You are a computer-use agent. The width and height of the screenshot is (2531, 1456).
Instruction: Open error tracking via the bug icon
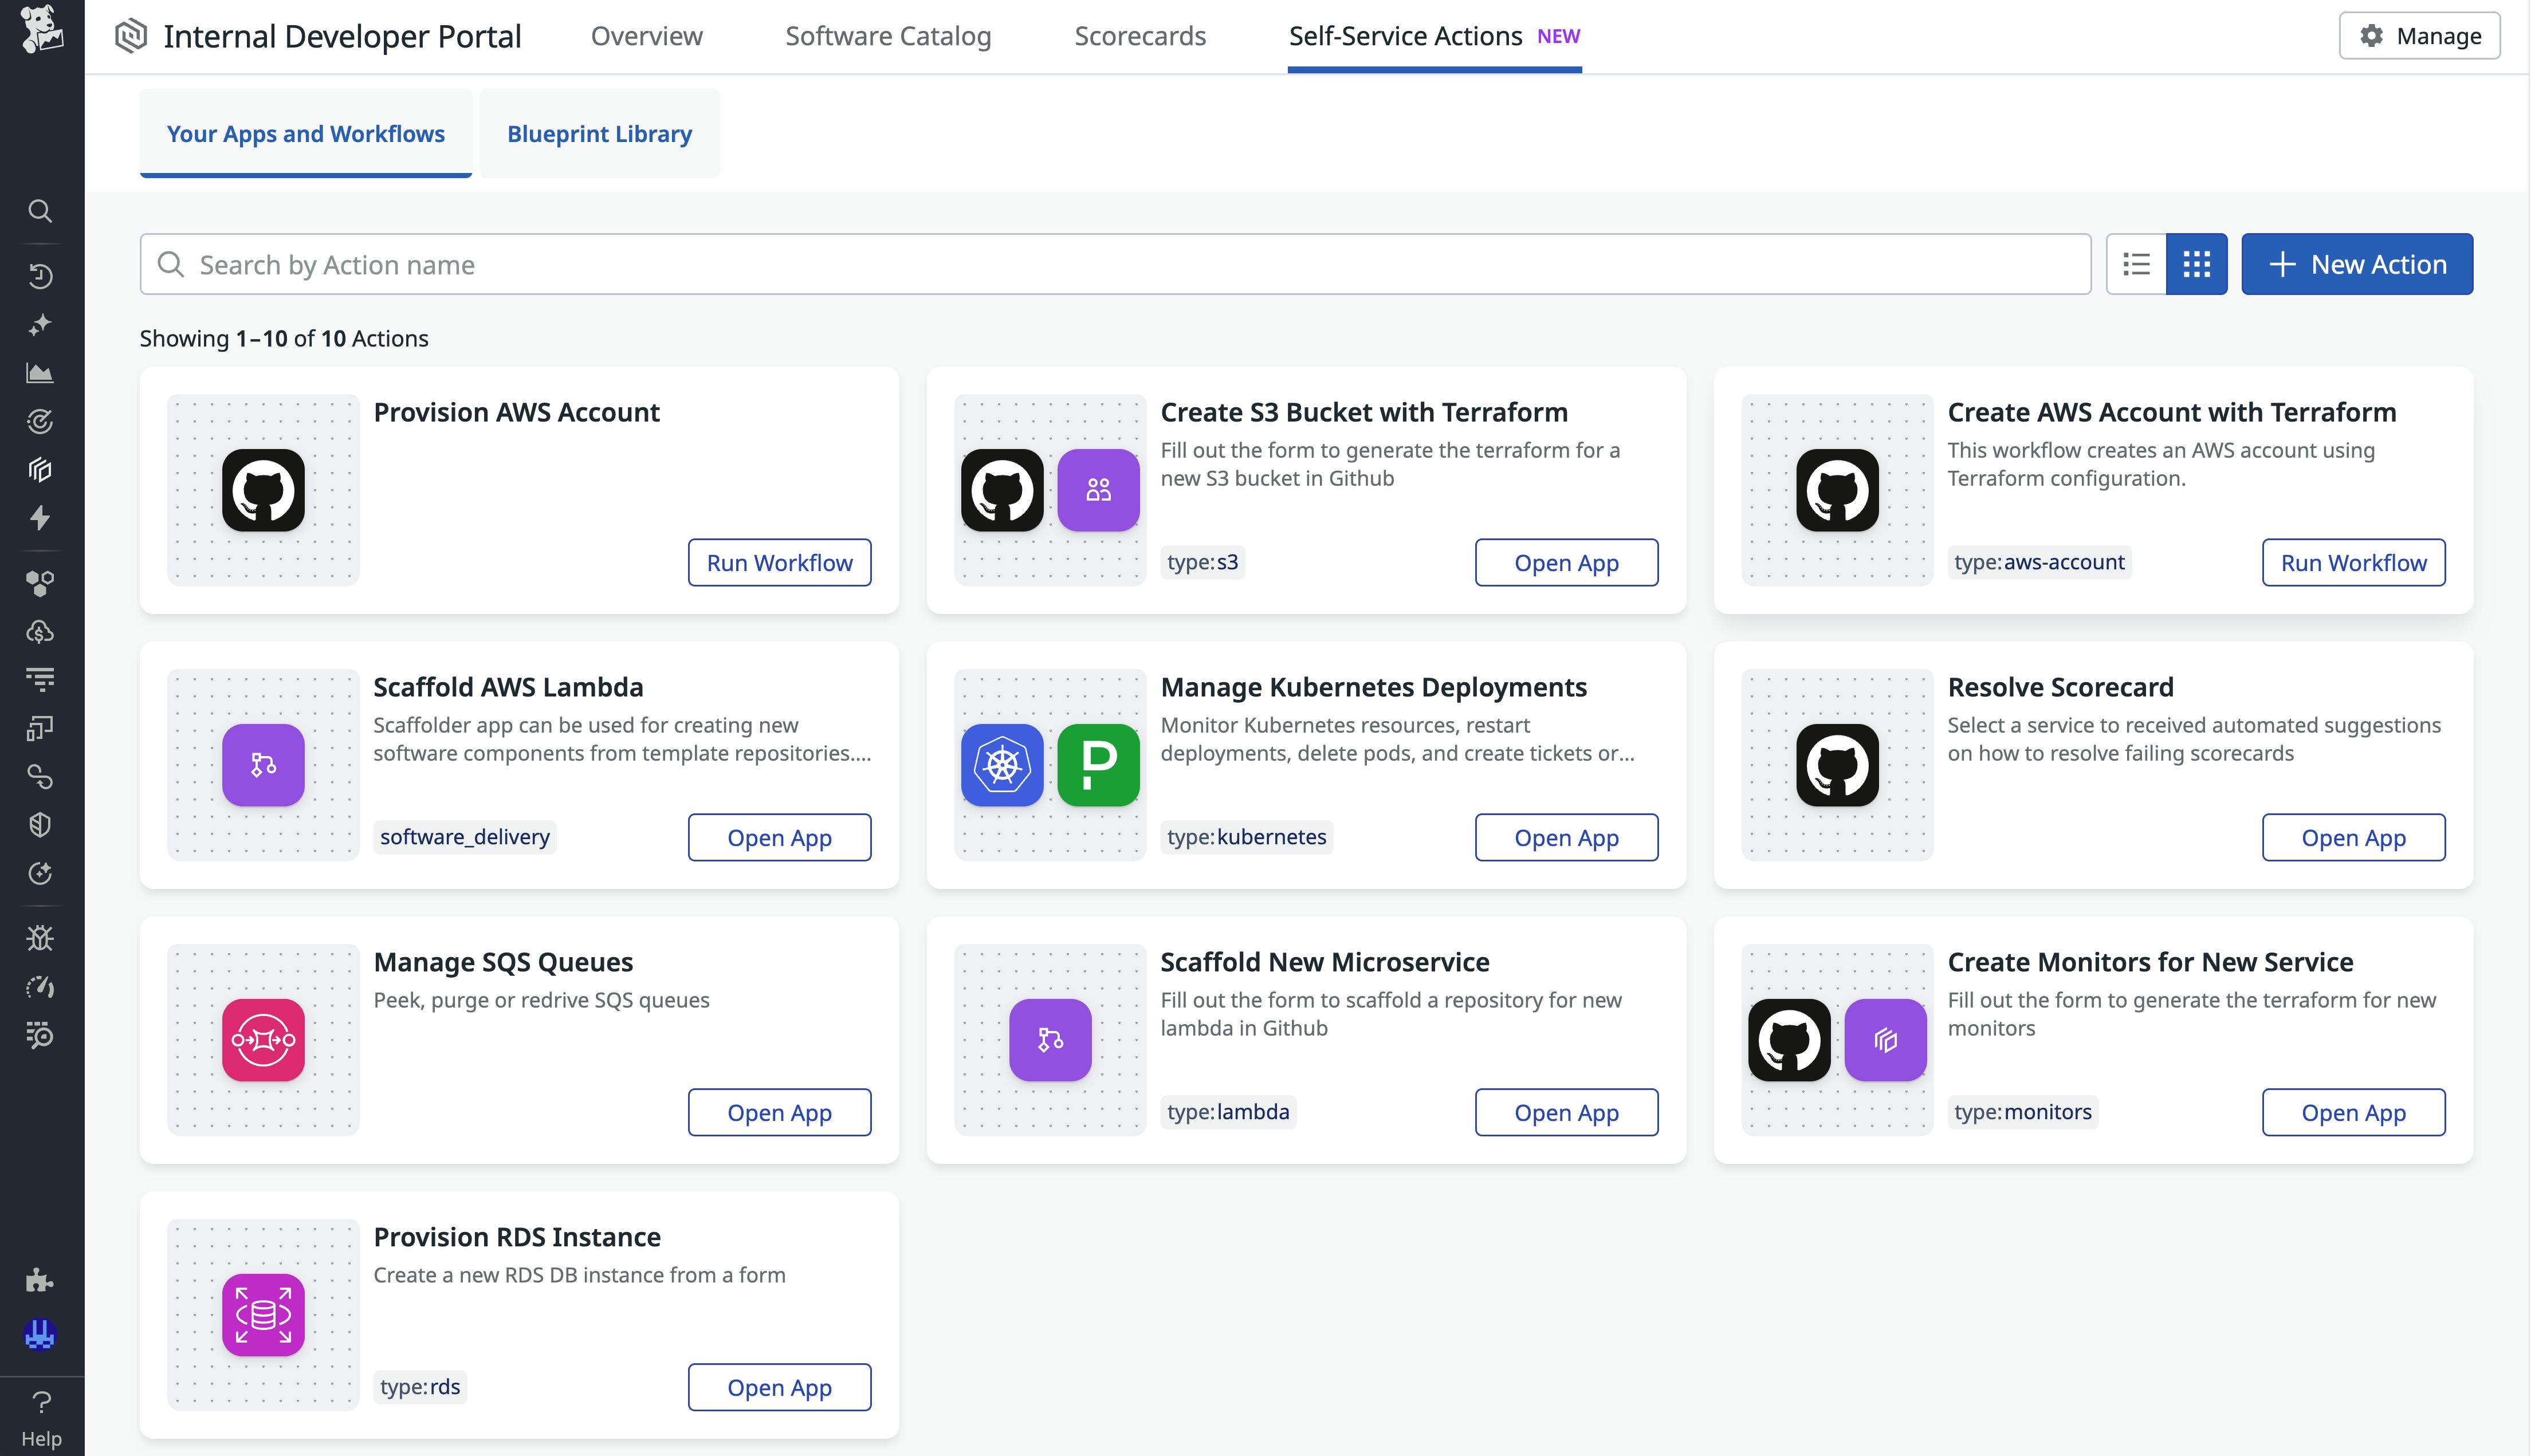pos(40,937)
